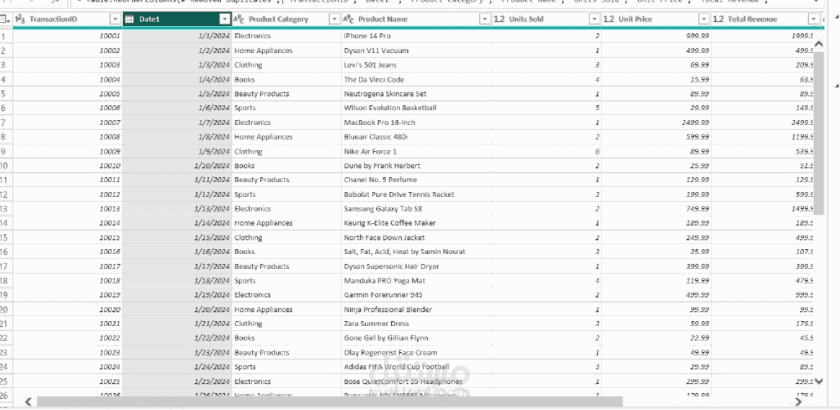This screenshot has height=410, width=840.
Task: Click the unit price cell 749.99
Action: (x=656, y=209)
